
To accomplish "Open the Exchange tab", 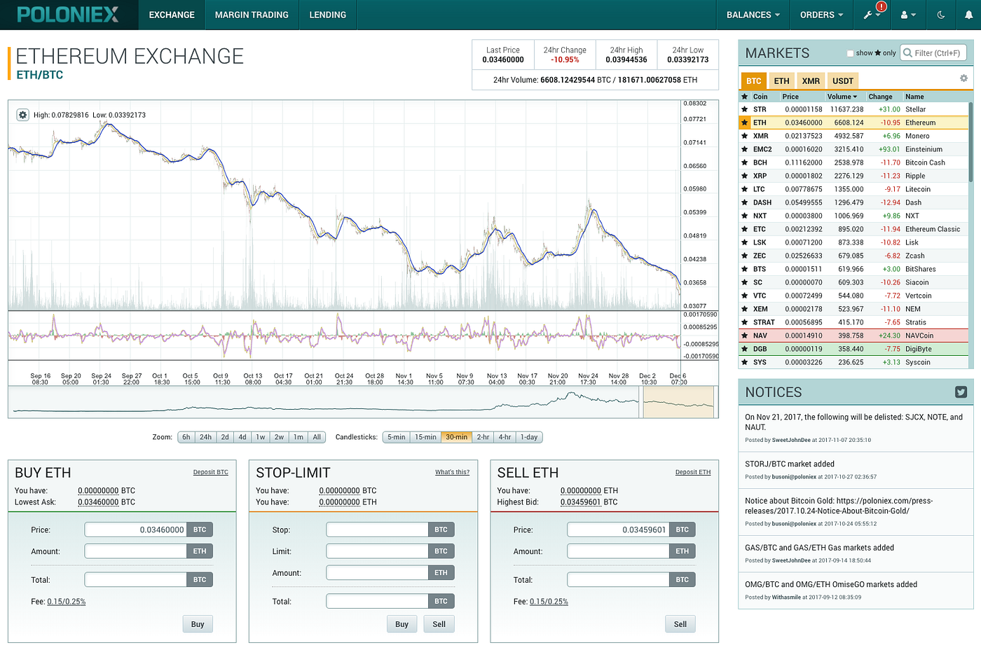I will pyautogui.click(x=172, y=15).
